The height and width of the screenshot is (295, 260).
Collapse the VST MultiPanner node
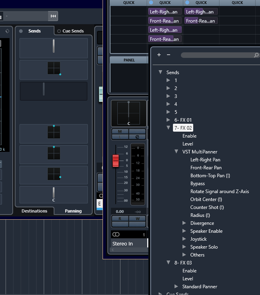coord(176,151)
